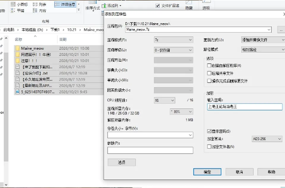Expand the layout gallery more arrow
Image resolution: width=285 pixels, height=188 pixels.
pos(79,10)
